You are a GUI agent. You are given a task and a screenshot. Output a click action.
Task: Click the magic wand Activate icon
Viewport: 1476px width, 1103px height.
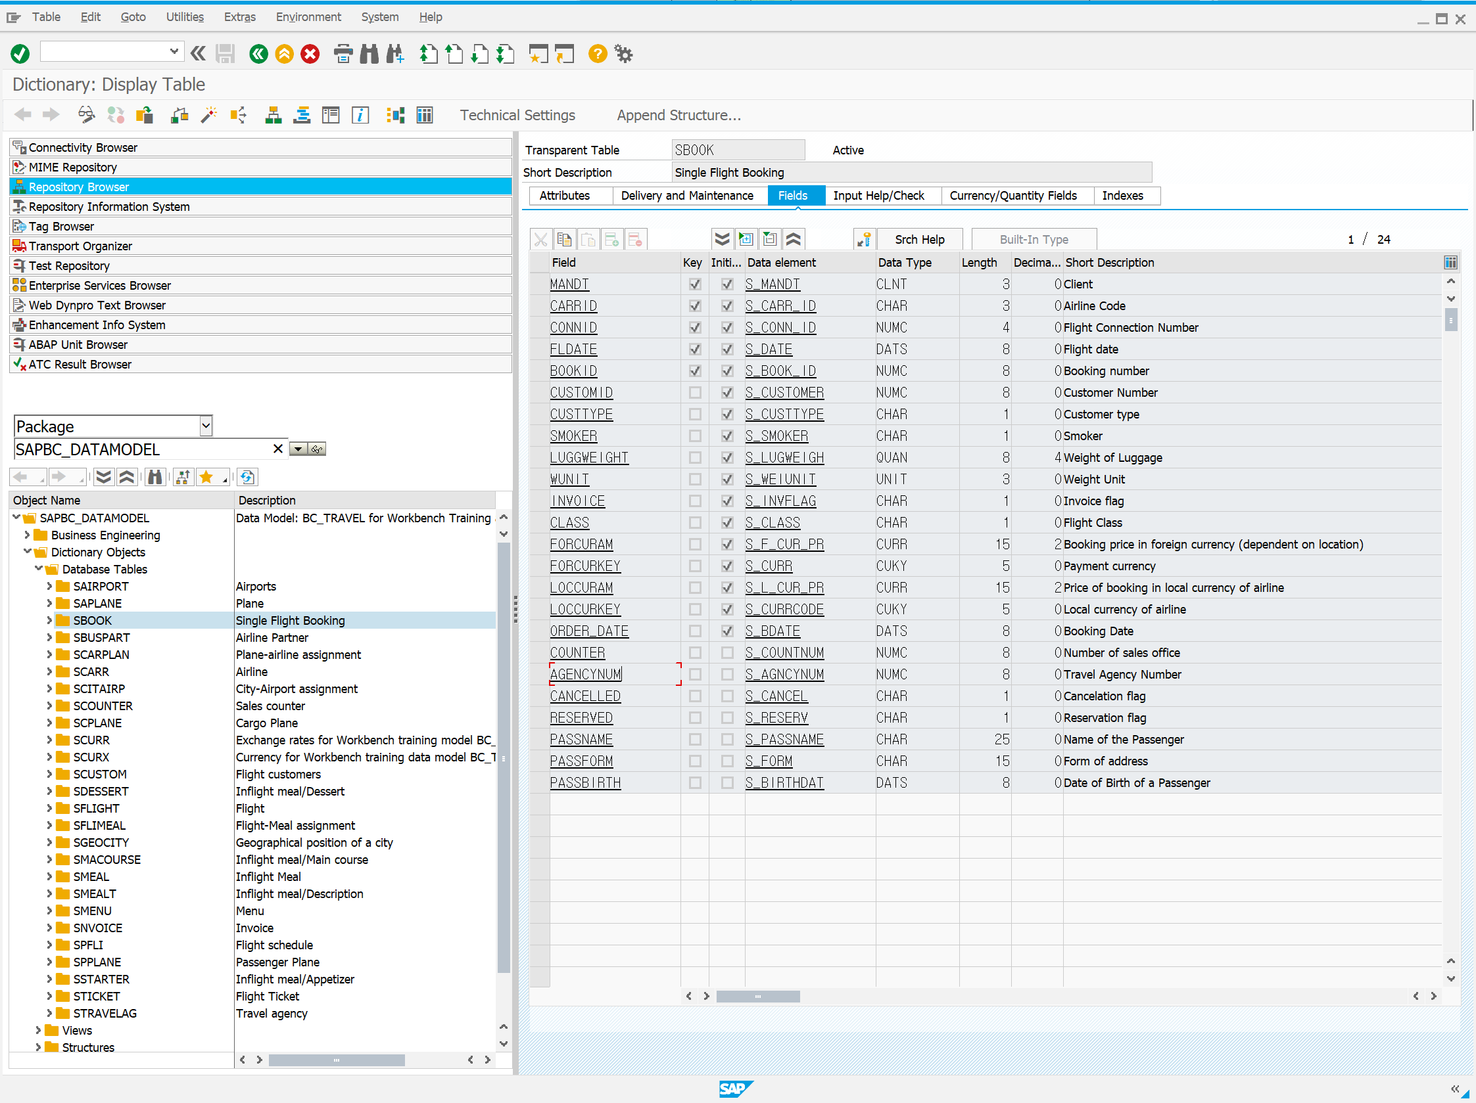tap(209, 116)
